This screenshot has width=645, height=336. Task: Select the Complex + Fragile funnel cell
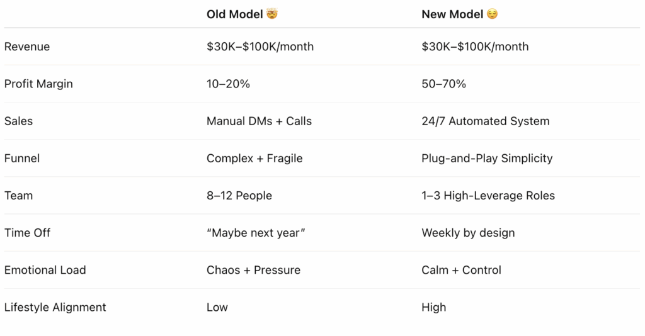pos(254,159)
